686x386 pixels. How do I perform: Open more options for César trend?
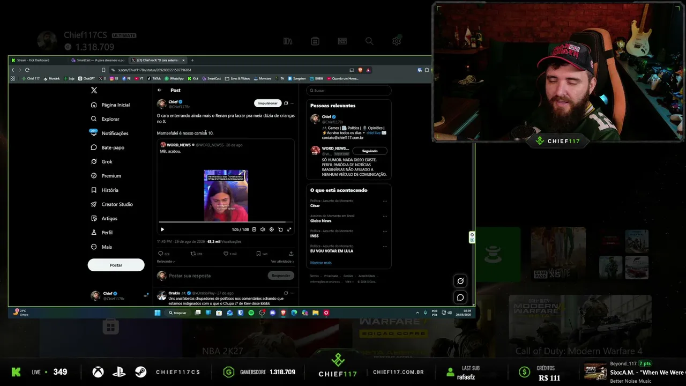[x=385, y=201]
